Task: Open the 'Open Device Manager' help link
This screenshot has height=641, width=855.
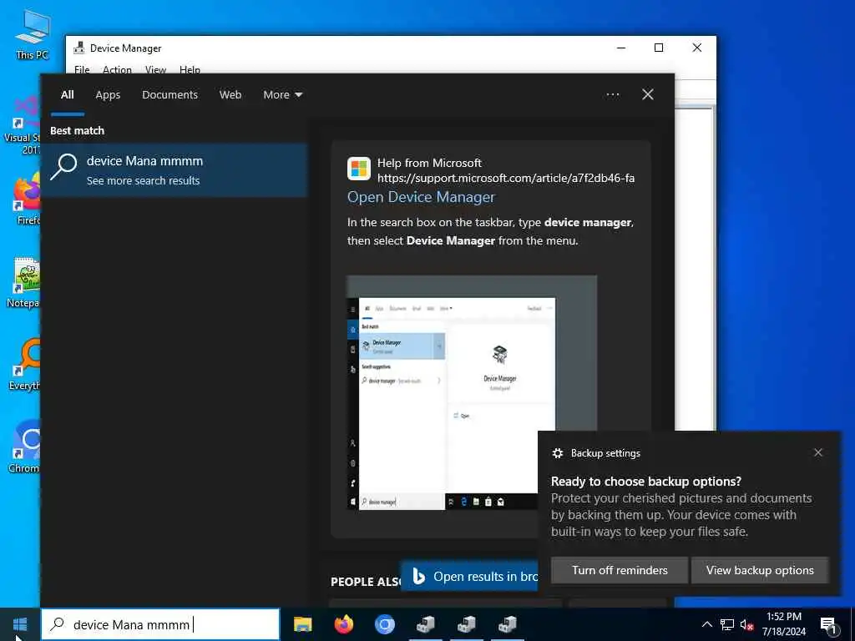Action: (x=421, y=197)
